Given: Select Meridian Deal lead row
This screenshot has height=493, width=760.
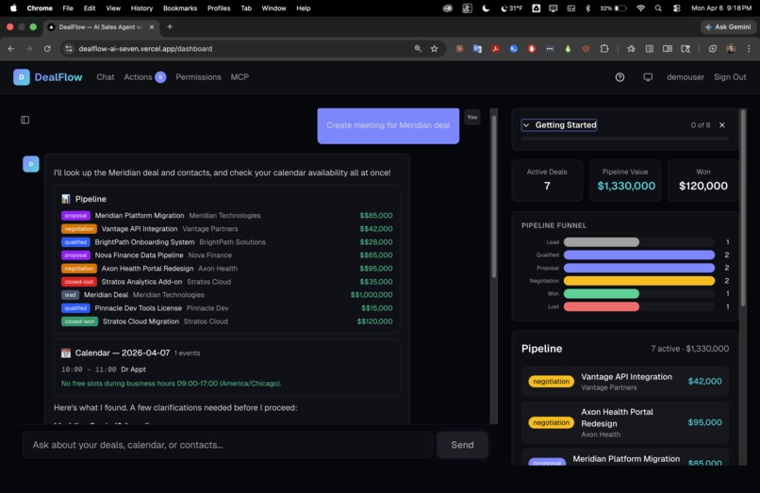Looking at the screenshot, I should 227,295.
